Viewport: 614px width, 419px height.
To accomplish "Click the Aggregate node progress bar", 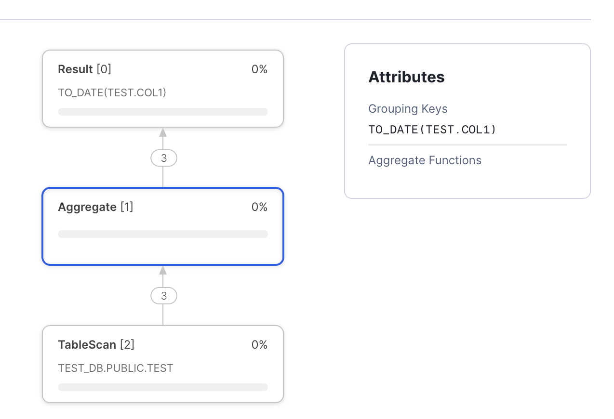I will (x=162, y=234).
